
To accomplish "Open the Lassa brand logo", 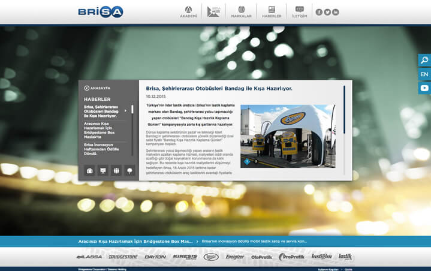I will pyautogui.click(x=89, y=257).
